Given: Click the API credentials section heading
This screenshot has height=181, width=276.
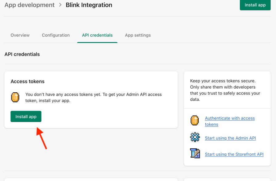Looking at the screenshot, I should (22, 54).
